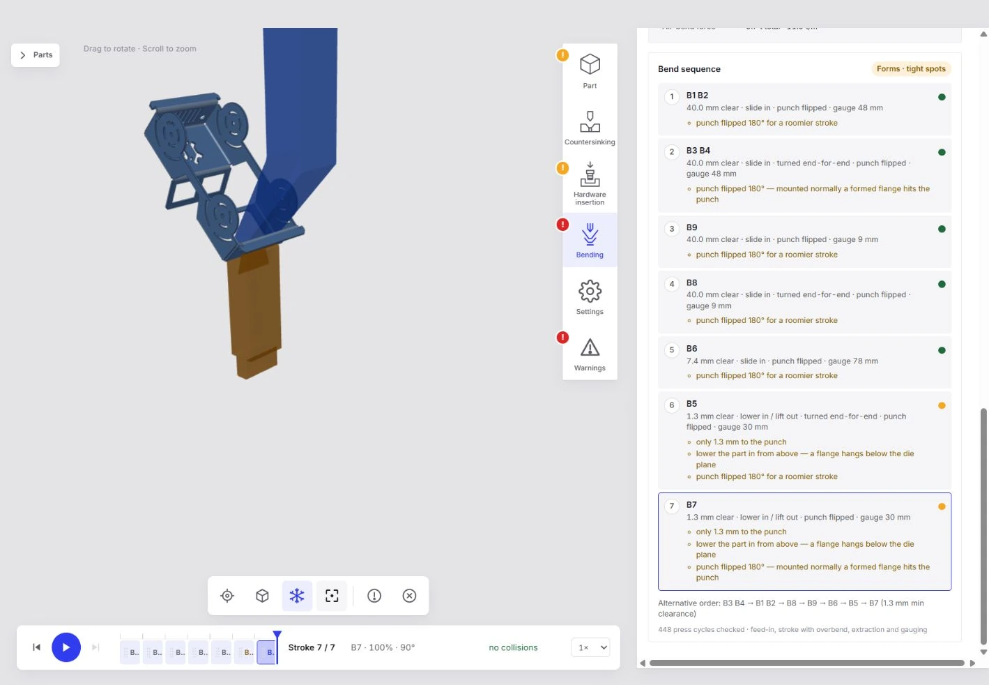Screen dimensions: 989x685
Task: Click the orange warning badge on Hardware insertion
Action: point(562,168)
